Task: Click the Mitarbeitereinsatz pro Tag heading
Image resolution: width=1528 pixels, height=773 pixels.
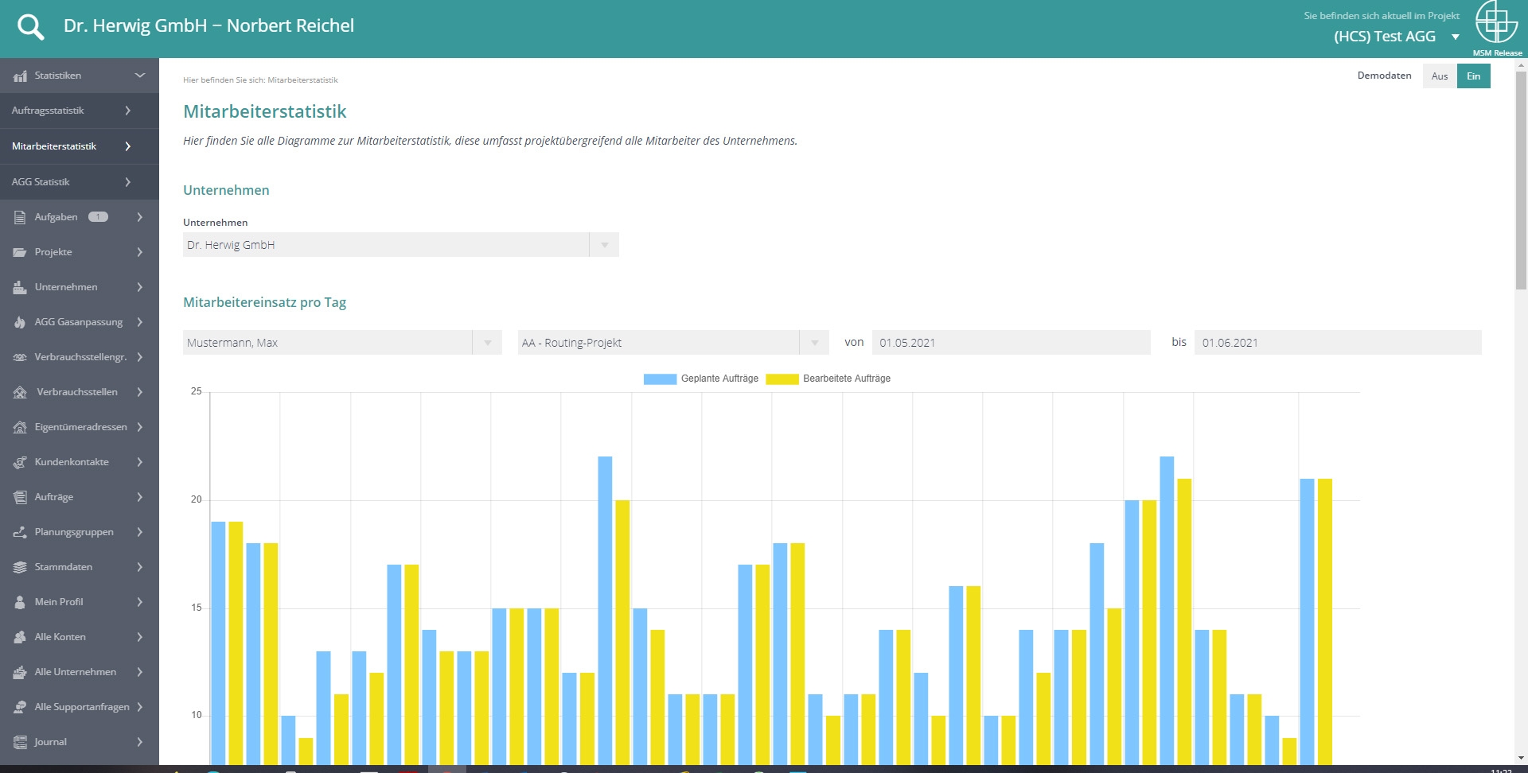Action: [x=264, y=302]
